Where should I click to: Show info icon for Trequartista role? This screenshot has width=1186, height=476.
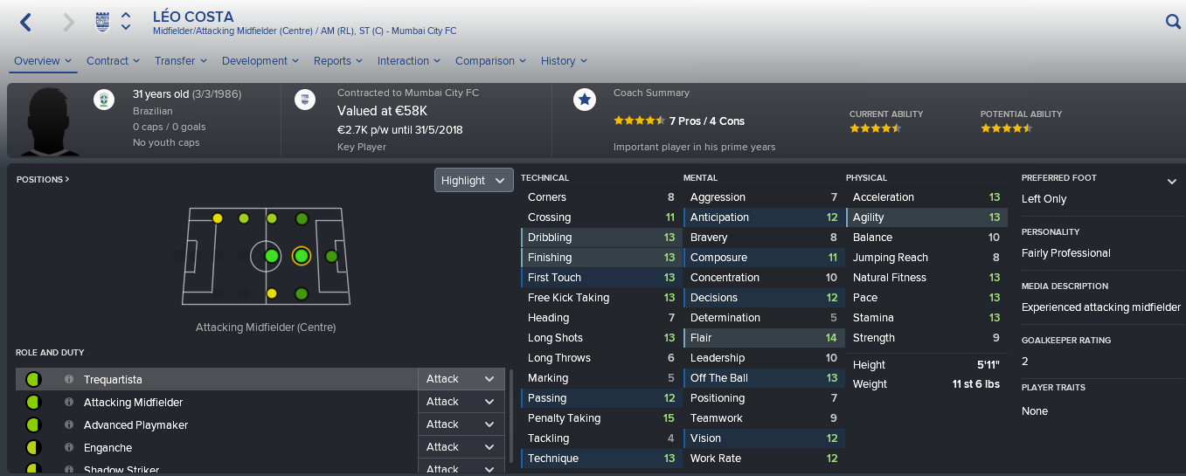point(69,379)
